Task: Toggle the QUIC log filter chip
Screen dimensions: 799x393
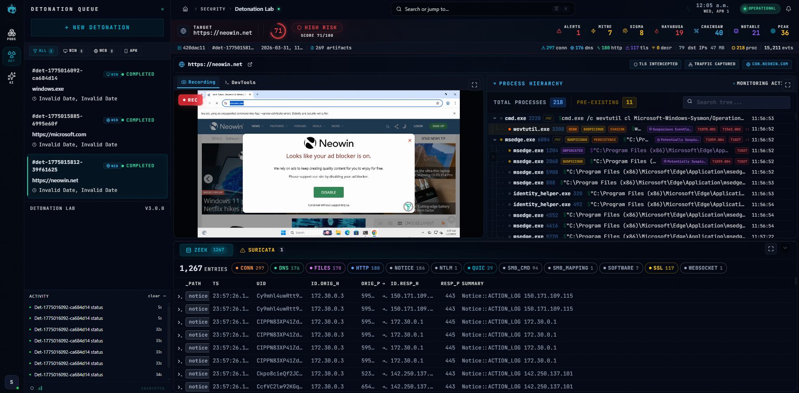Action: (480, 268)
